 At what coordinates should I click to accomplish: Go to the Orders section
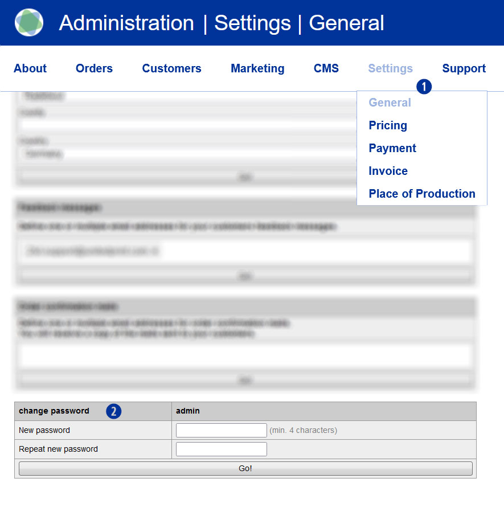click(x=94, y=68)
